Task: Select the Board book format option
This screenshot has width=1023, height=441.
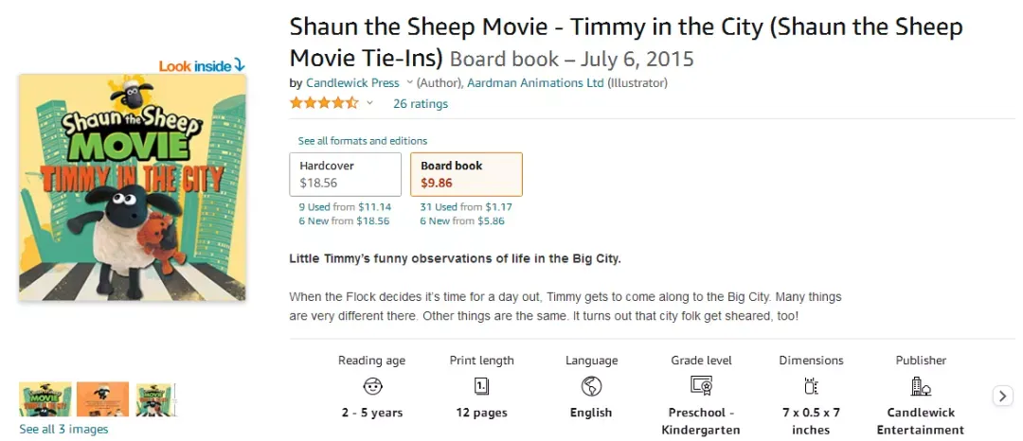Action: (x=466, y=174)
